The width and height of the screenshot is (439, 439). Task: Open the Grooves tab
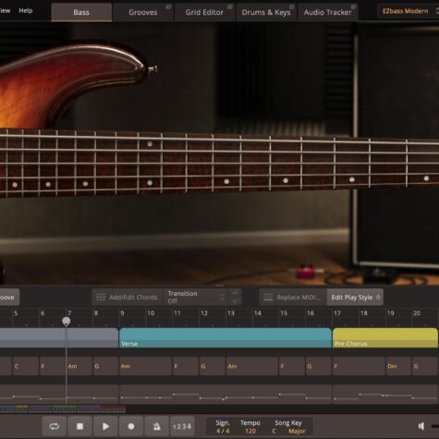(x=143, y=12)
